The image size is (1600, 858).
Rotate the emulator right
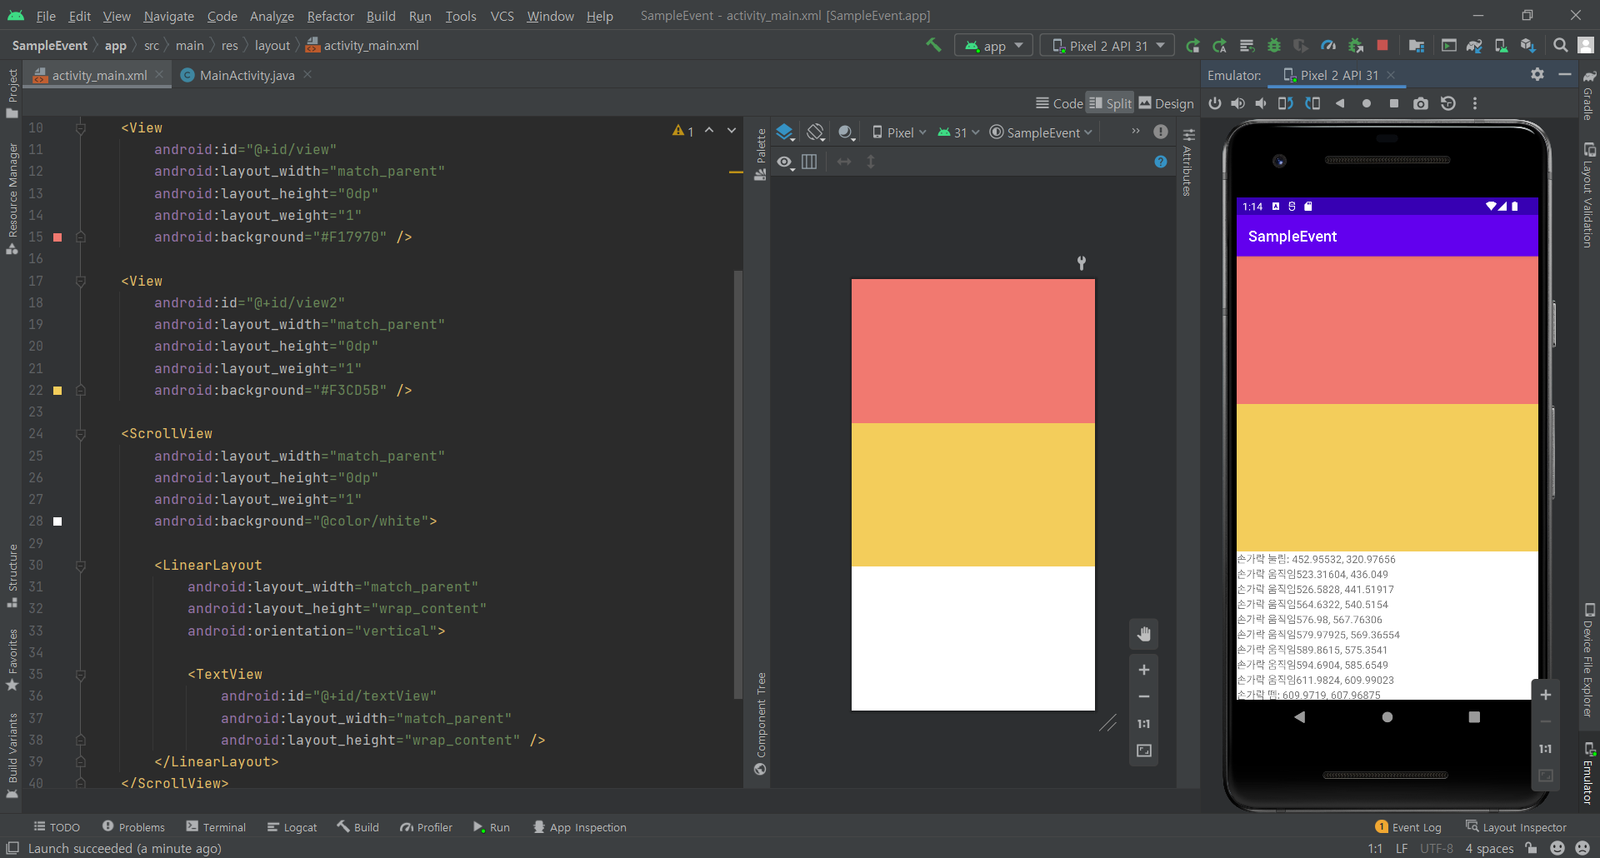[1312, 103]
